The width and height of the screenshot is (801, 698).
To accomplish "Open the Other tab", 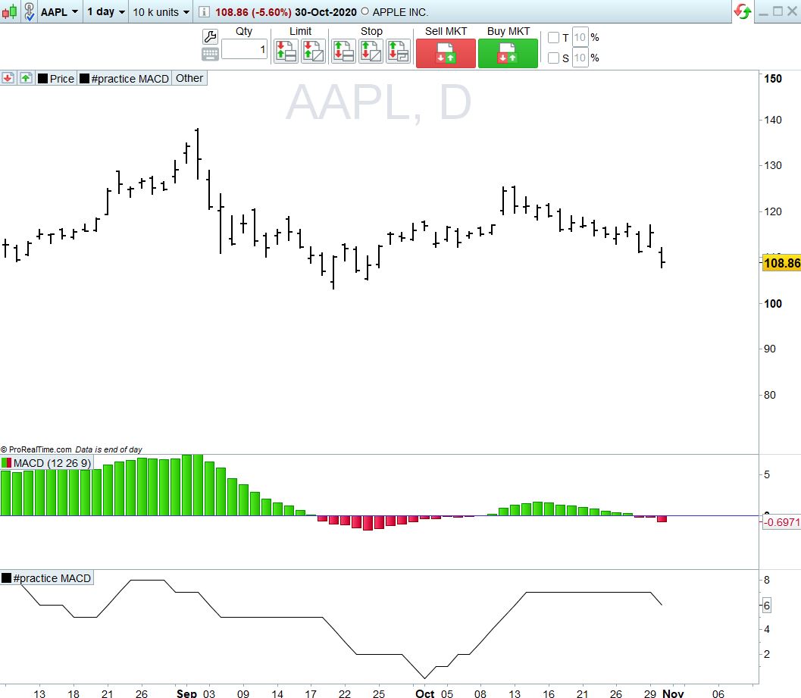I will [189, 78].
